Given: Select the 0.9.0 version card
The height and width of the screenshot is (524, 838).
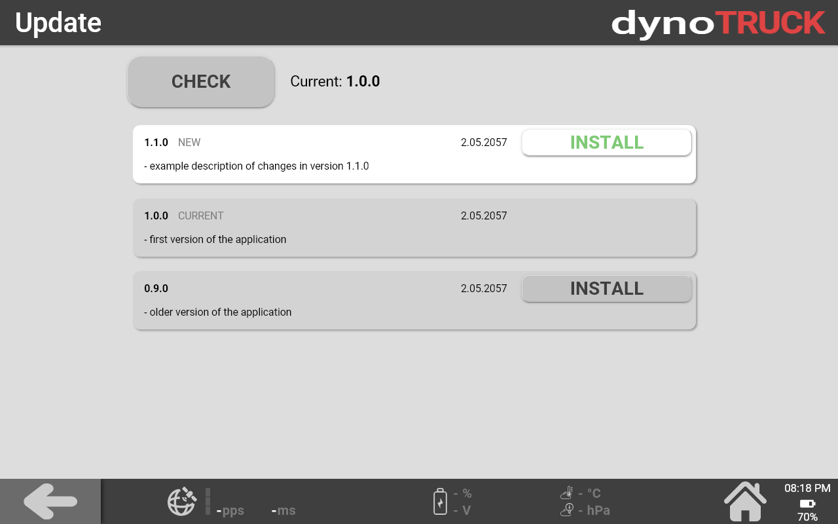Looking at the screenshot, I should (x=414, y=301).
